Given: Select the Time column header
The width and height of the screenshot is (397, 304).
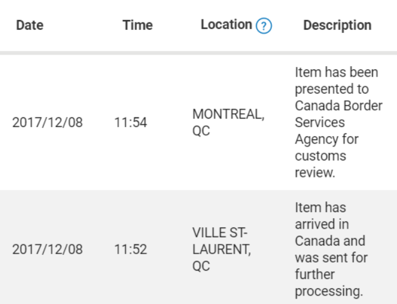Looking at the screenshot, I should click(138, 26).
